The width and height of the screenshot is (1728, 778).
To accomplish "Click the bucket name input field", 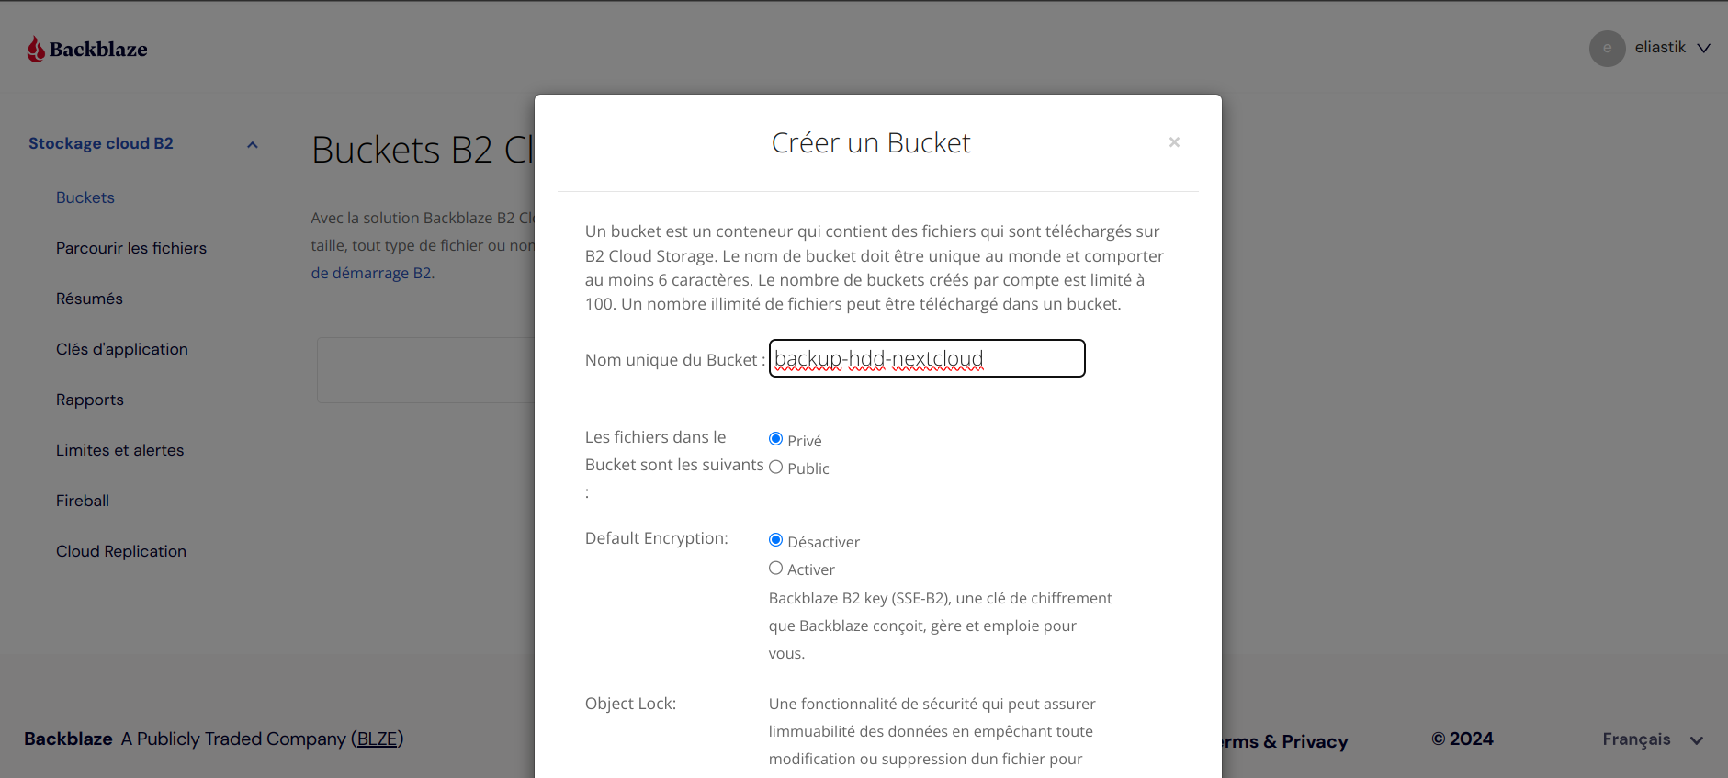I will pyautogui.click(x=927, y=358).
